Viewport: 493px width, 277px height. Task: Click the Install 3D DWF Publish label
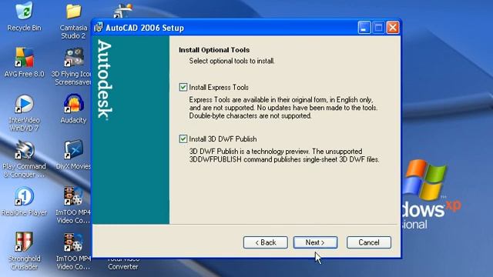click(223, 138)
